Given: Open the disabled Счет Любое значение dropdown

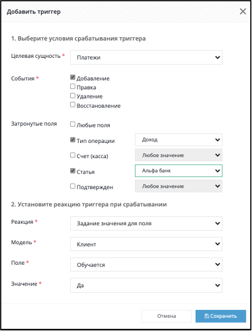Looking at the screenshot, I should click(178, 155).
